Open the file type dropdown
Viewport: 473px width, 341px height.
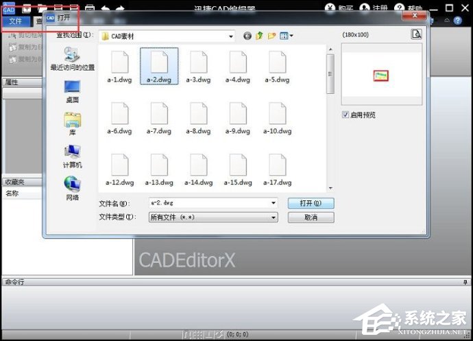click(273, 217)
